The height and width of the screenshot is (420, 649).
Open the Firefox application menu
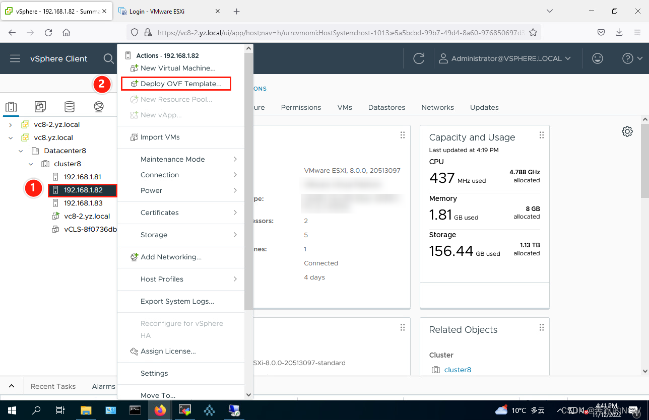637,32
